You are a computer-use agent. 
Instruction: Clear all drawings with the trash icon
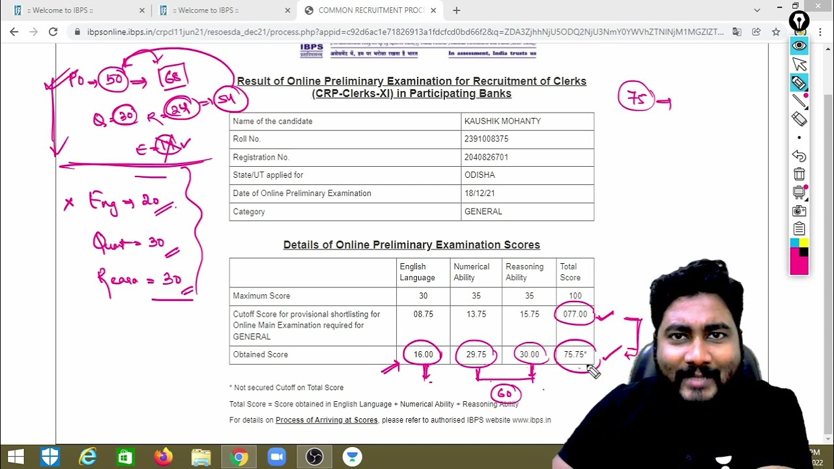(x=799, y=174)
